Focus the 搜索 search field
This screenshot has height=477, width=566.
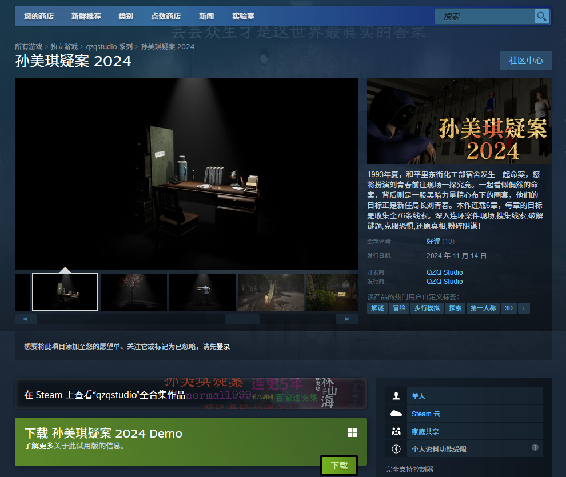[484, 16]
